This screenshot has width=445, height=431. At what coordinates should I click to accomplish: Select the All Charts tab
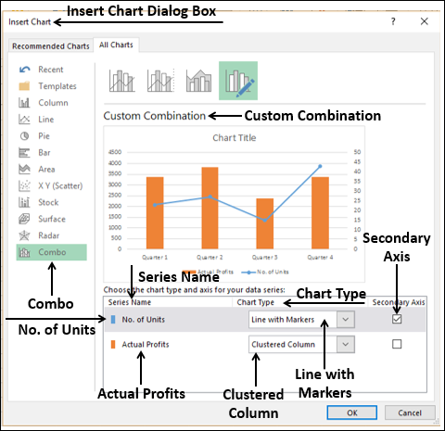116,45
